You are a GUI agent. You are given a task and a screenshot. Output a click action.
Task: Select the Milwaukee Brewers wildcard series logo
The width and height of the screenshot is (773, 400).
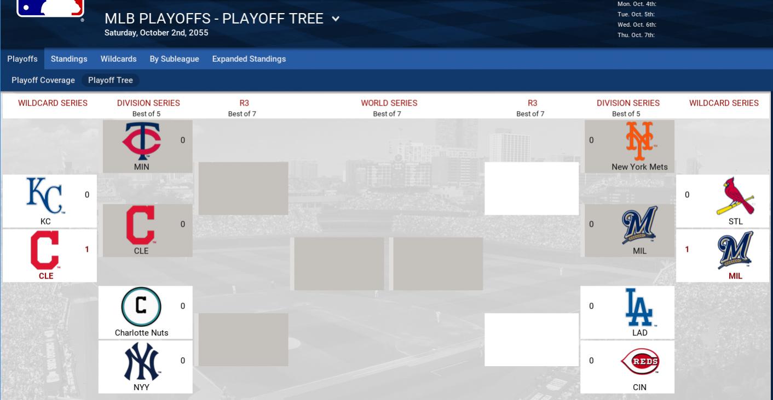735,250
